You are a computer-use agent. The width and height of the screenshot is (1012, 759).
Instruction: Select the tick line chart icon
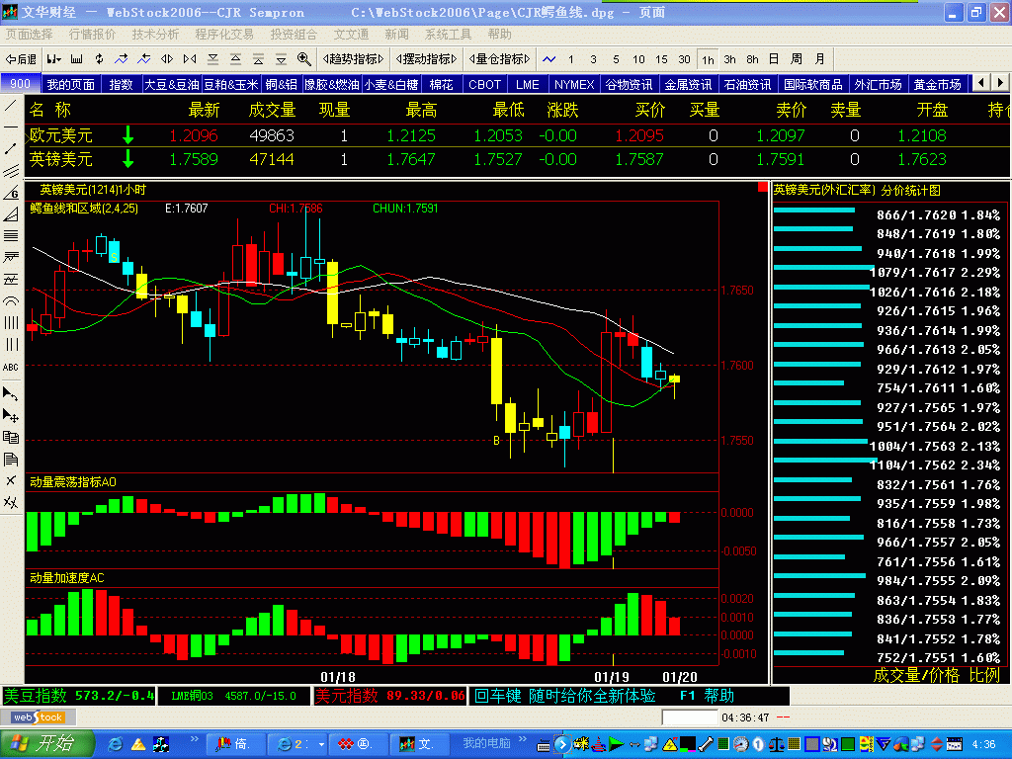[x=549, y=59]
